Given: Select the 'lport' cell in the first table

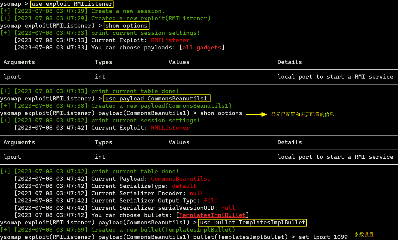Looking at the screenshot, I should click(12, 77).
